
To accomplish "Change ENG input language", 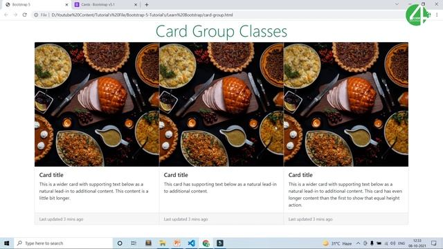I will pos(401,243).
